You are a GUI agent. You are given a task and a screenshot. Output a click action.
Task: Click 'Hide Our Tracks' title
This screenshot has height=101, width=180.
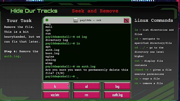click(34, 11)
